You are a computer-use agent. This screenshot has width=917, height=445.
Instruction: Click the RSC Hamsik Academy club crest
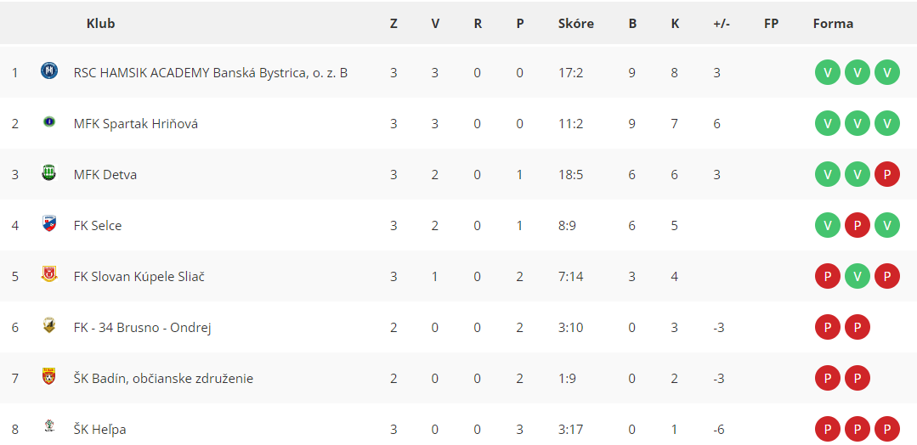pos(49,72)
